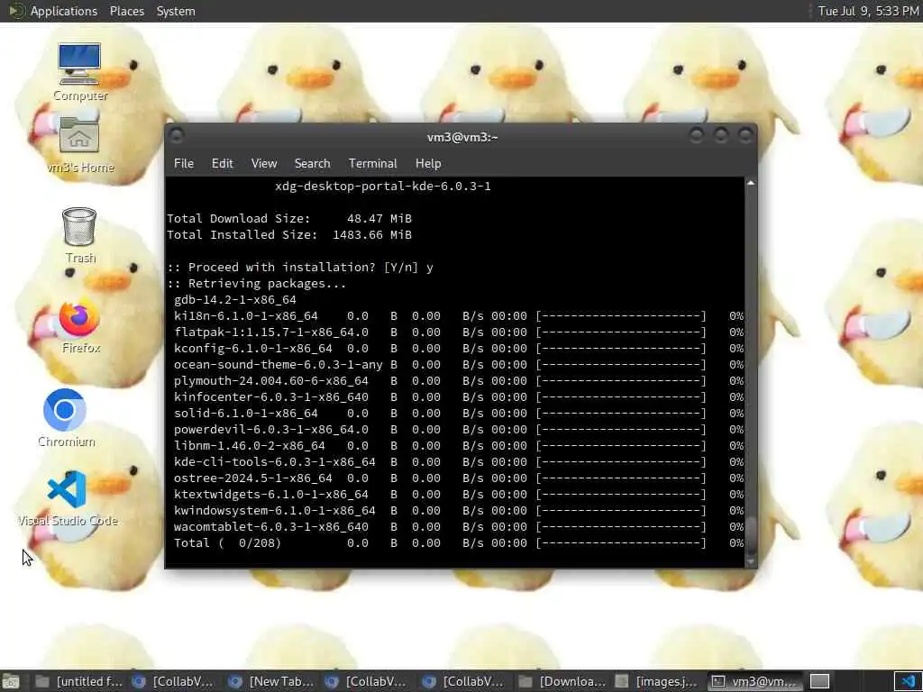Click the solid-6.1.0-1 package name

[x=245, y=413]
